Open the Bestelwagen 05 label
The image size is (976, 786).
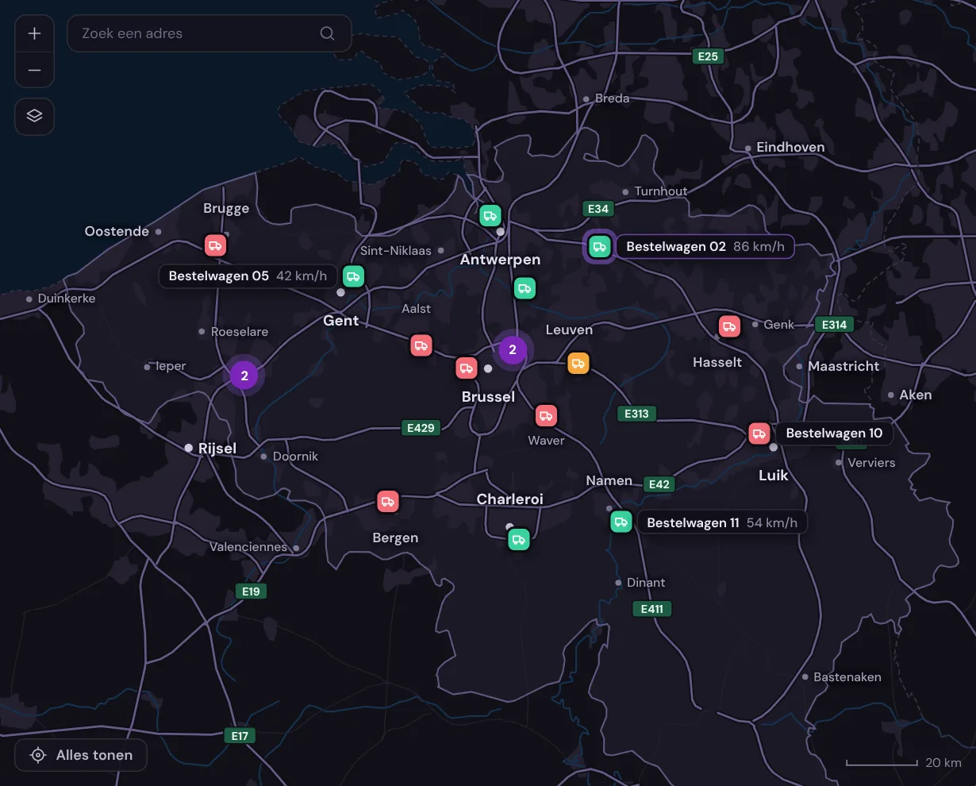pos(248,276)
